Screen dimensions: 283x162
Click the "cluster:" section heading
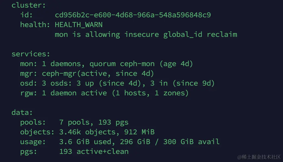(x=29, y=5)
